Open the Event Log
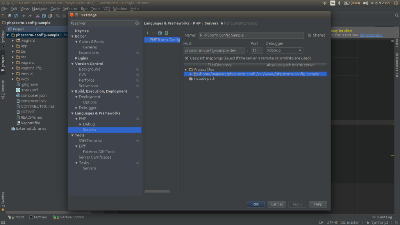 382,217
